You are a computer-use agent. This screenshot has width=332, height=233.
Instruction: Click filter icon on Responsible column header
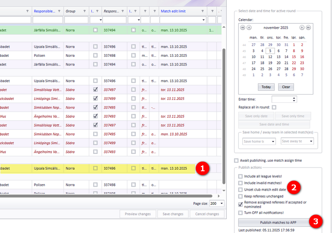(59, 11)
